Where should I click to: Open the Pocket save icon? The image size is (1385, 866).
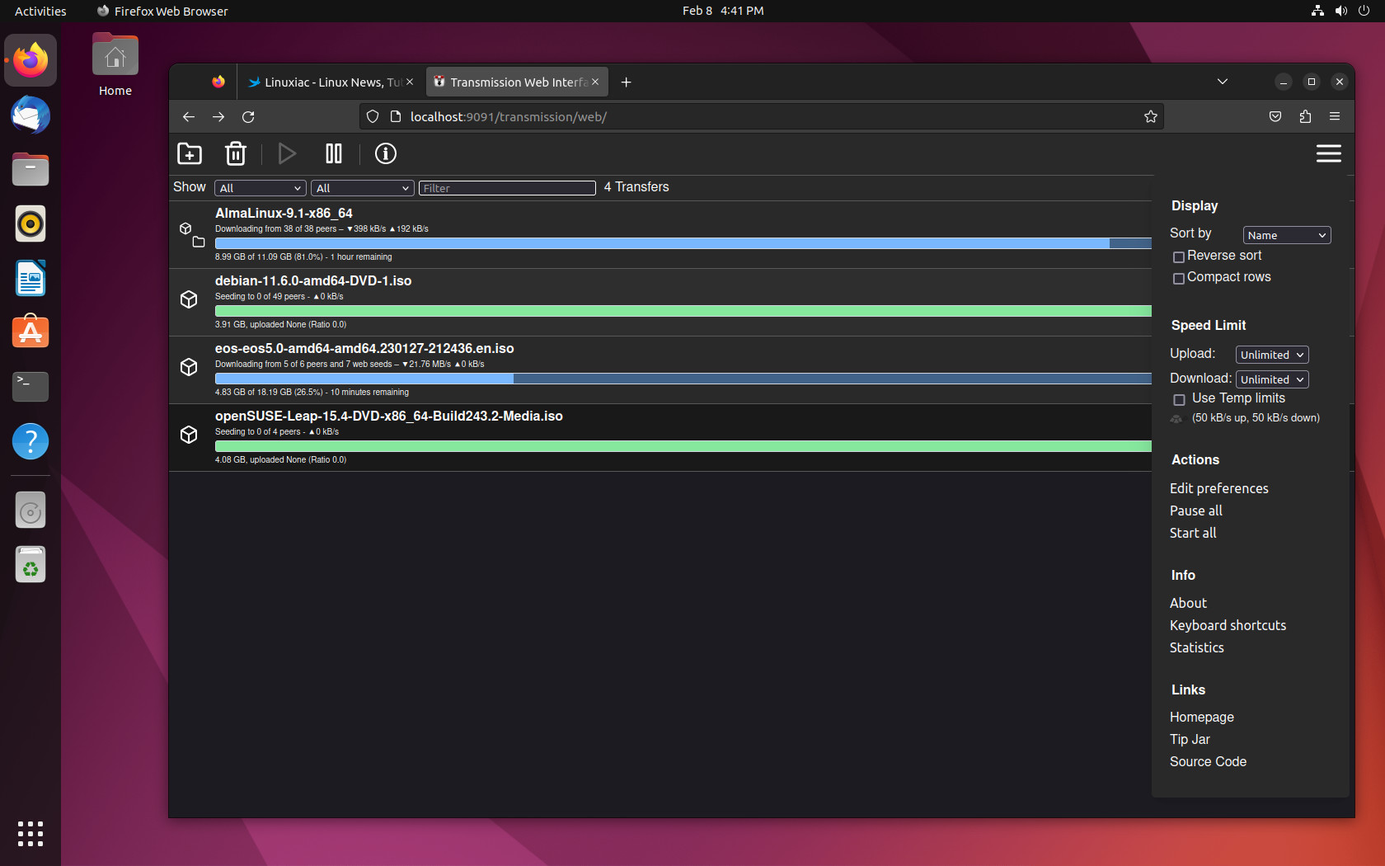[x=1275, y=117]
